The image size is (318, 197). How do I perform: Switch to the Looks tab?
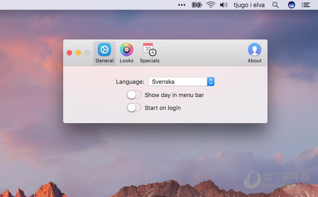(x=126, y=53)
